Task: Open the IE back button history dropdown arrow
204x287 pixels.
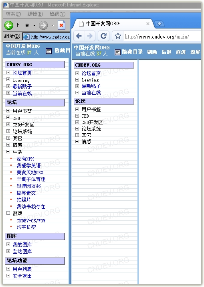Action: tap(34, 25)
